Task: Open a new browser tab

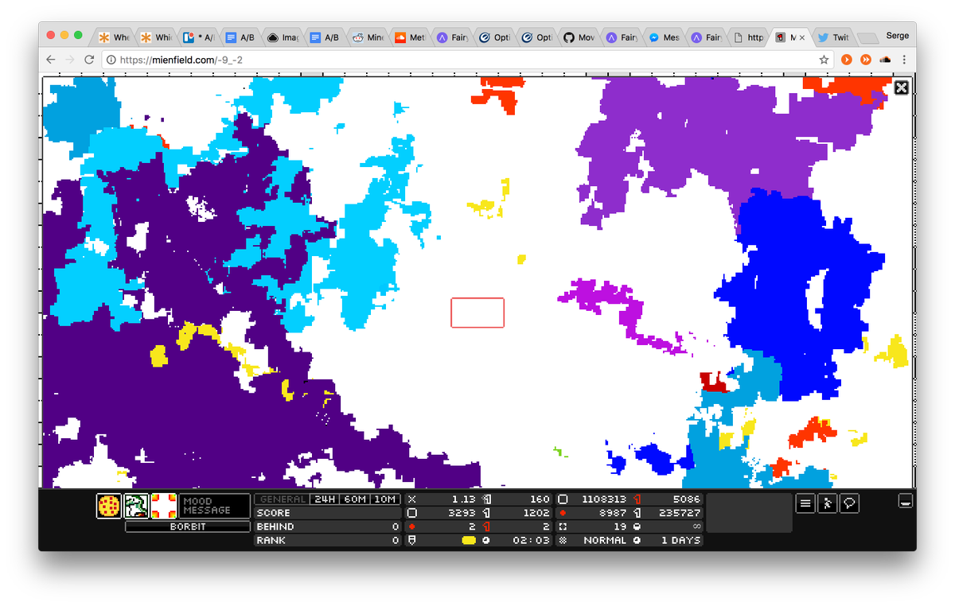Action: (868, 37)
